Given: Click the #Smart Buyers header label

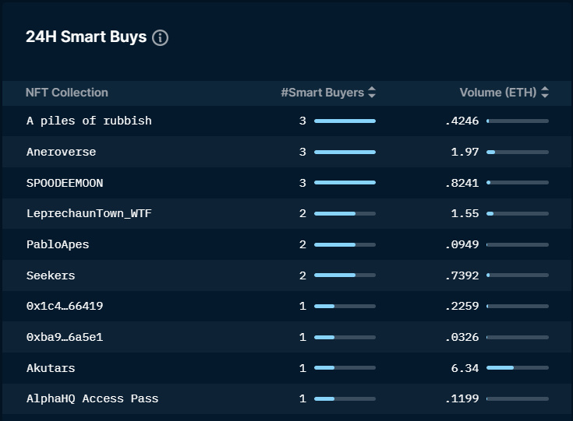Looking at the screenshot, I should [x=322, y=93].
